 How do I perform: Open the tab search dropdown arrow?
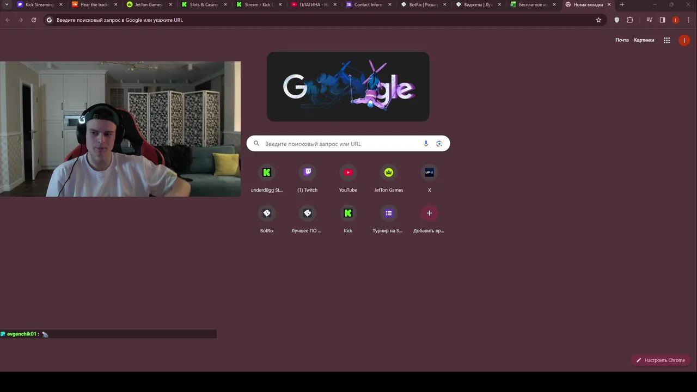point(7,4)
